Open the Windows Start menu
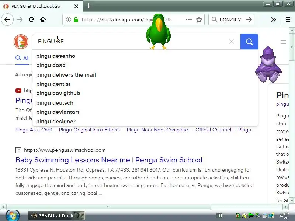Image resolution: width=295 pixels, height=221 pixels. click(x=13, y=215)
